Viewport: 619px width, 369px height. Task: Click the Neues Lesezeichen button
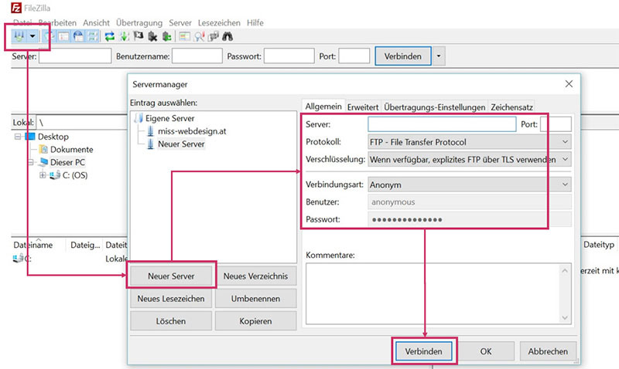(171, 299)
